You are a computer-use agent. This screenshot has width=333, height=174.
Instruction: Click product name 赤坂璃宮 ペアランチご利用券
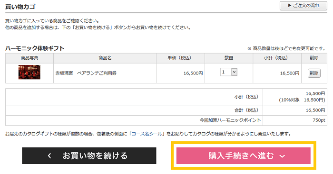(86, 73)
